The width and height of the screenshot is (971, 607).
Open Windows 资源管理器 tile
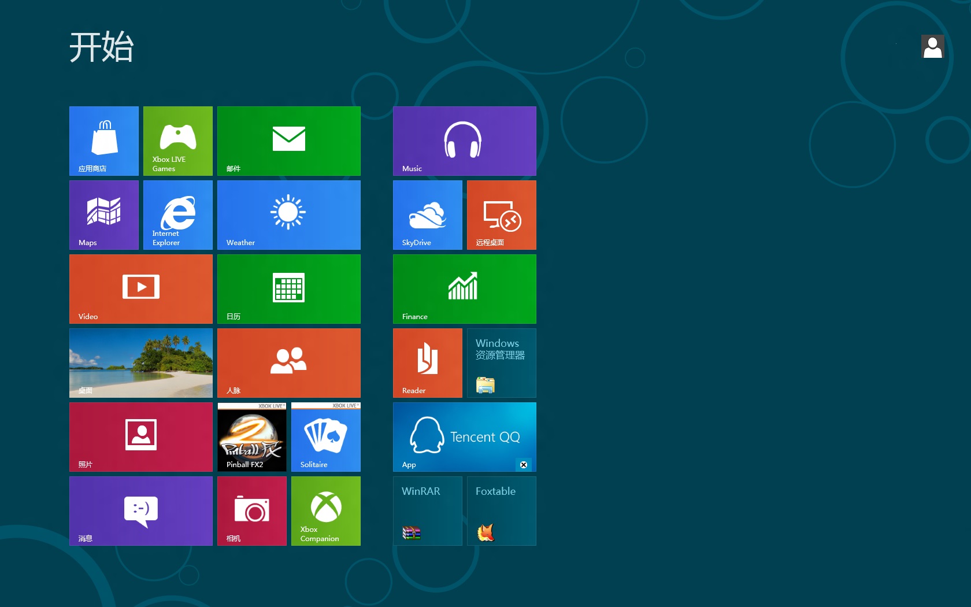[x=502, y=363]
